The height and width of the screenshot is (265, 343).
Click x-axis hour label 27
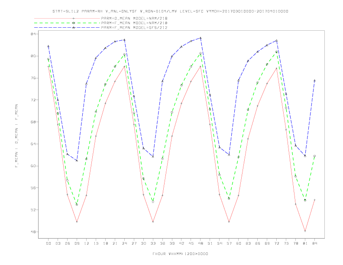[x=134, y=243]
